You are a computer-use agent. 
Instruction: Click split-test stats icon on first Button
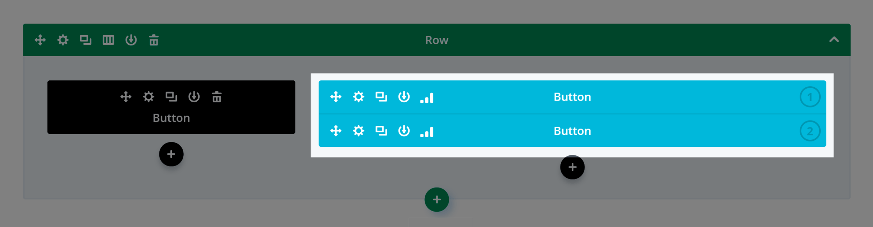(427, 98)
